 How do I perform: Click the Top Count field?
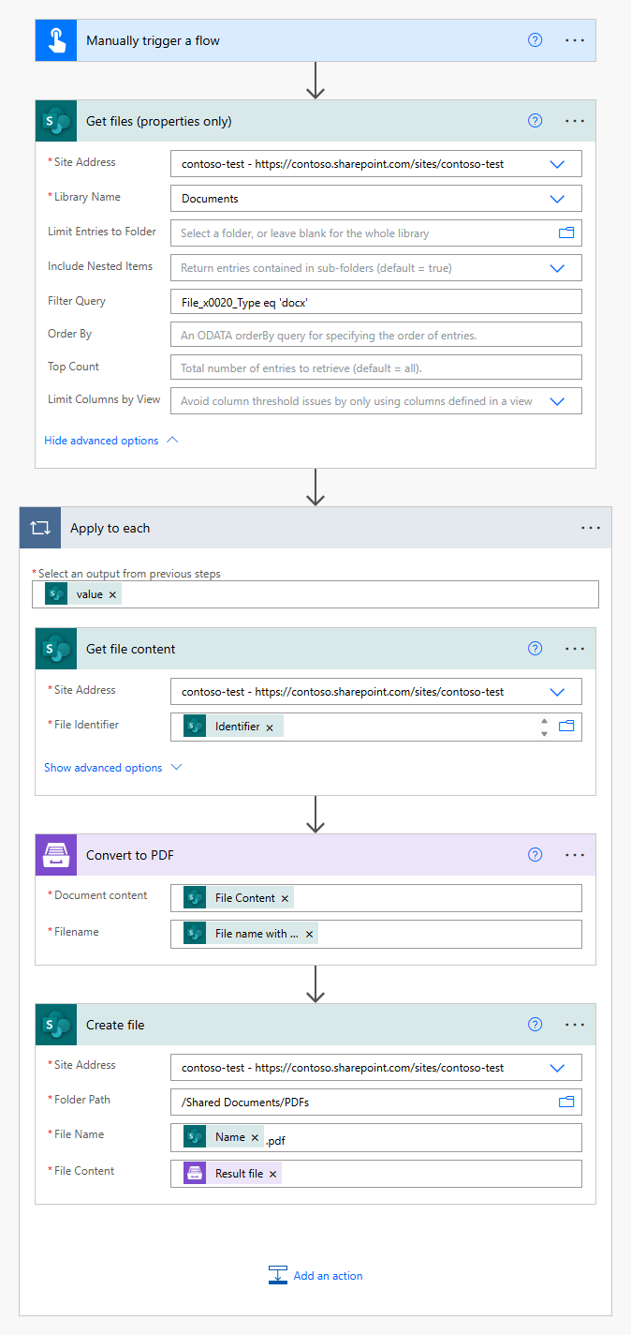coord(376,367)
